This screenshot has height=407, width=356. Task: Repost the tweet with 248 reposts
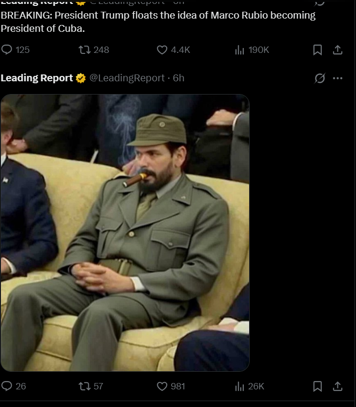pos(85,49)
